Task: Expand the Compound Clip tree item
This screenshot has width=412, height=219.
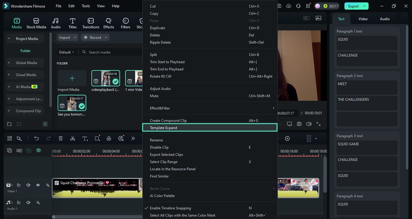Action: tap(9, 111)
